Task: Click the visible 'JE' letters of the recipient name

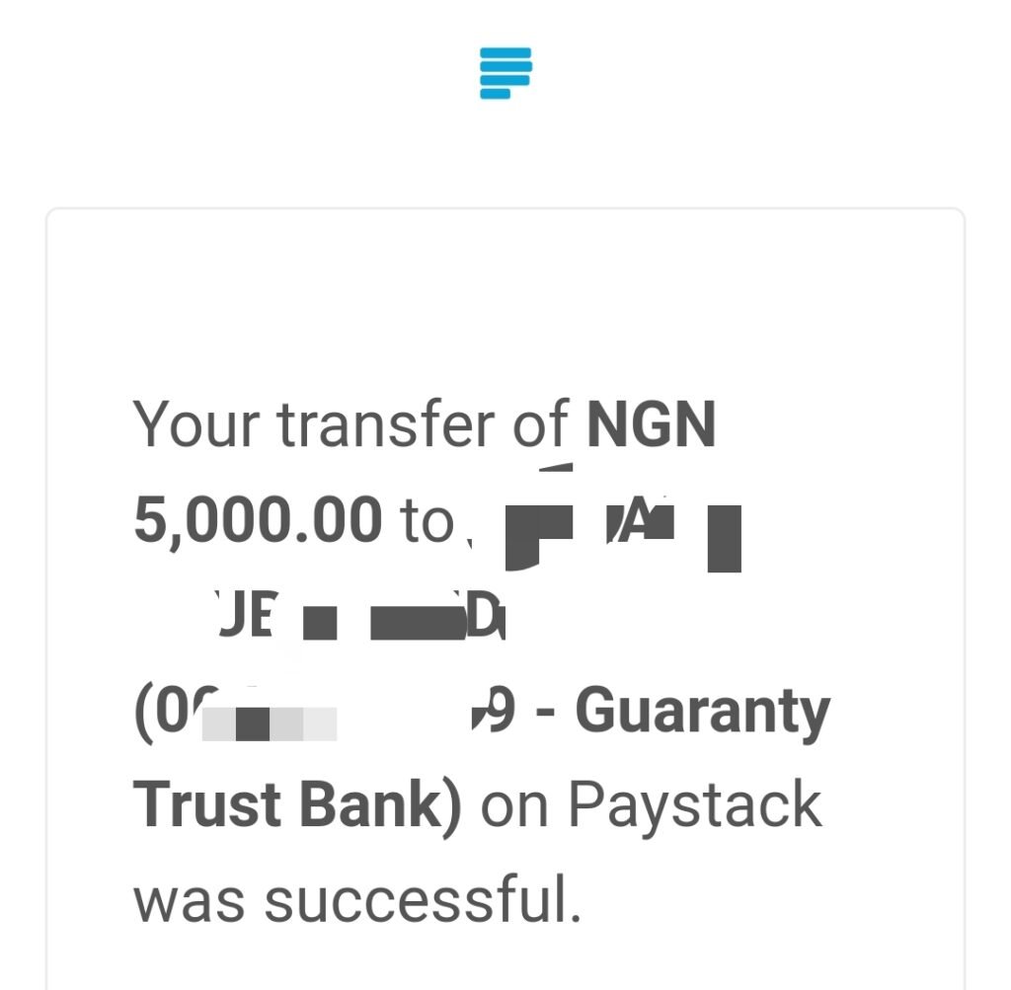Action: (x=246, y=614)
